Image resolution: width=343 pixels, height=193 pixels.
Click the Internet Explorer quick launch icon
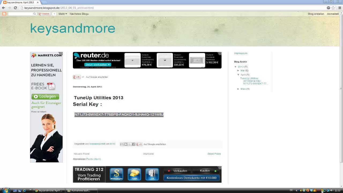pos(24,191)
